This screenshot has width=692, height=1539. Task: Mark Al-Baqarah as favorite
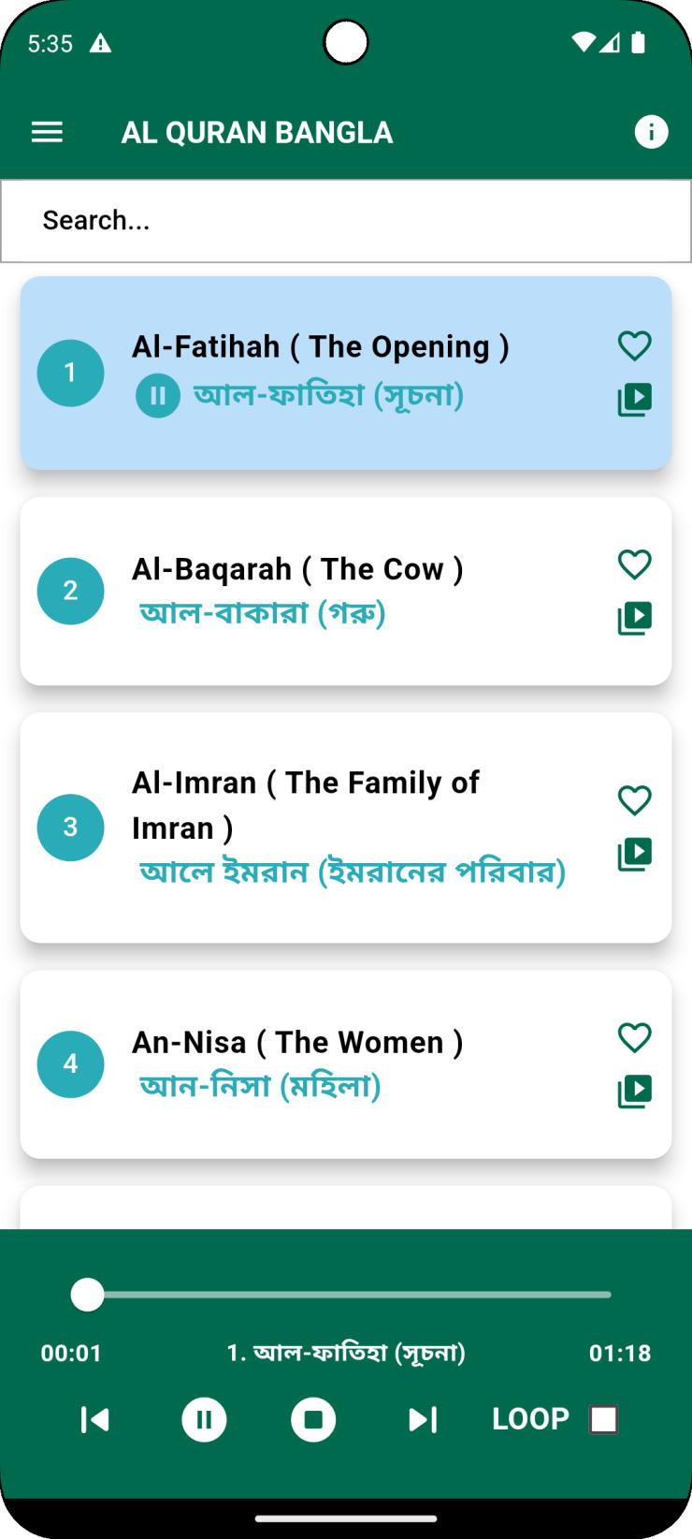click(x=634, y=564)
